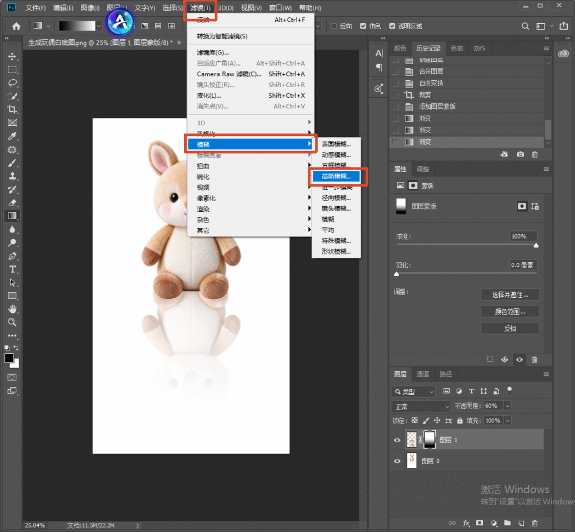
Task: Open the 填充 fill dropdown arrow
Action: point(508,420)
